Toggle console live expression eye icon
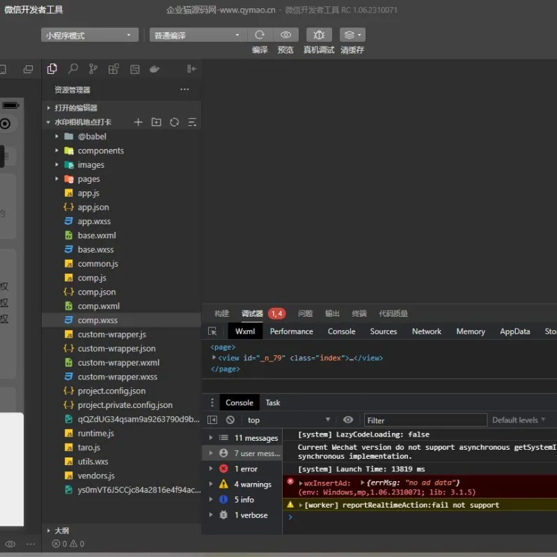This screenshot has width=557, height=557. (347, 420)
